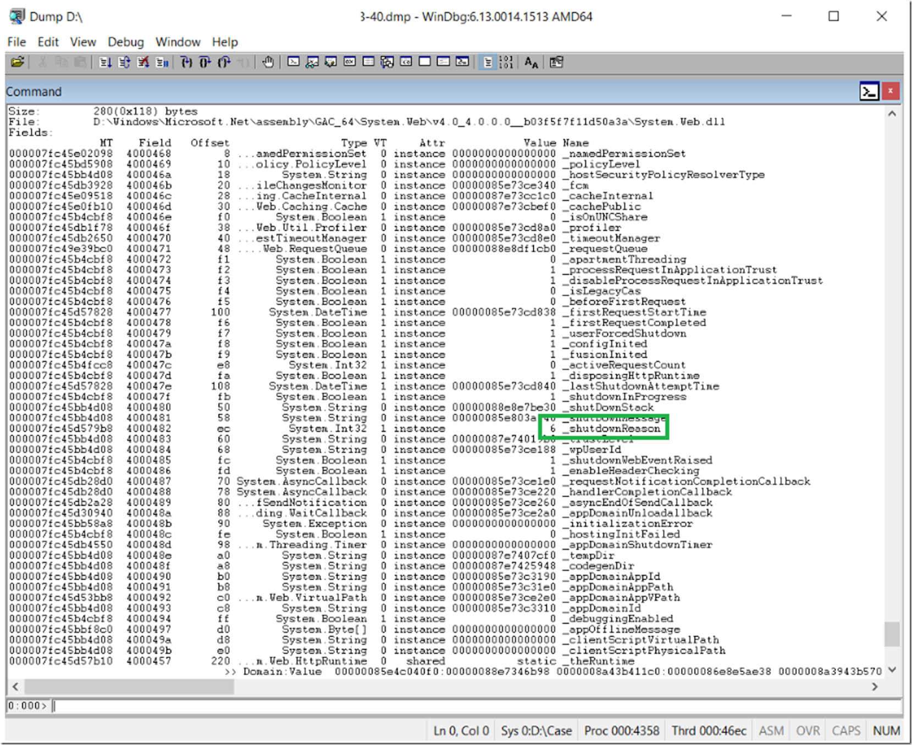Click the Font AA toolbar icon

pos(531,62)
